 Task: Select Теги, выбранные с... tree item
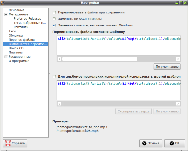pyautogui.click(x=30, y=23)
